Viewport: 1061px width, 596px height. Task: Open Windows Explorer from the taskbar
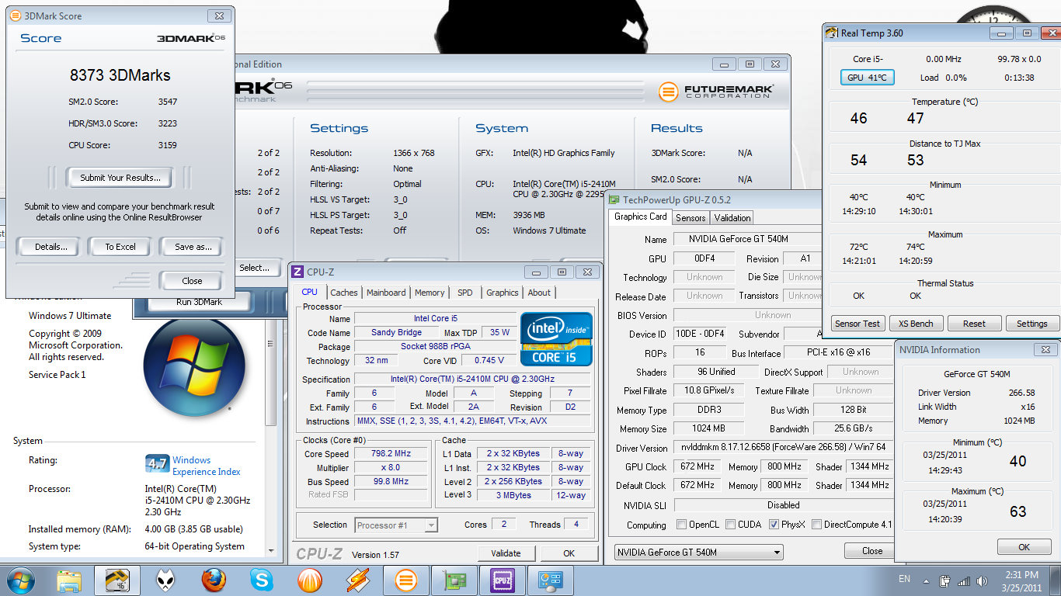tap(69, 580)
